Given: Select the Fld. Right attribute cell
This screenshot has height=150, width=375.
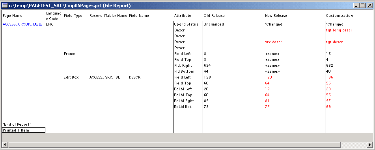Looking at the screenshot, I should click(x=183, y=66).
